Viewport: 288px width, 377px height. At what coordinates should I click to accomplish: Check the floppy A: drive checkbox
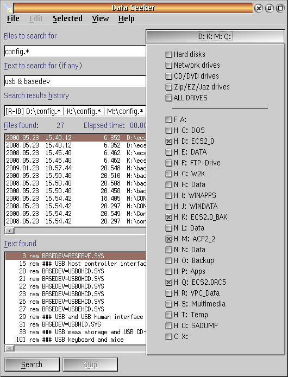coord(169,119)
